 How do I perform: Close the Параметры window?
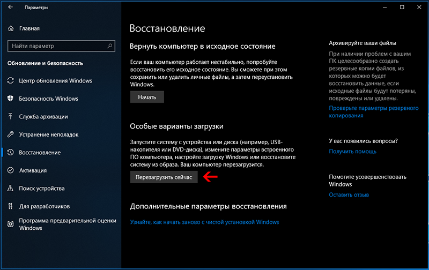click(419, 7)
